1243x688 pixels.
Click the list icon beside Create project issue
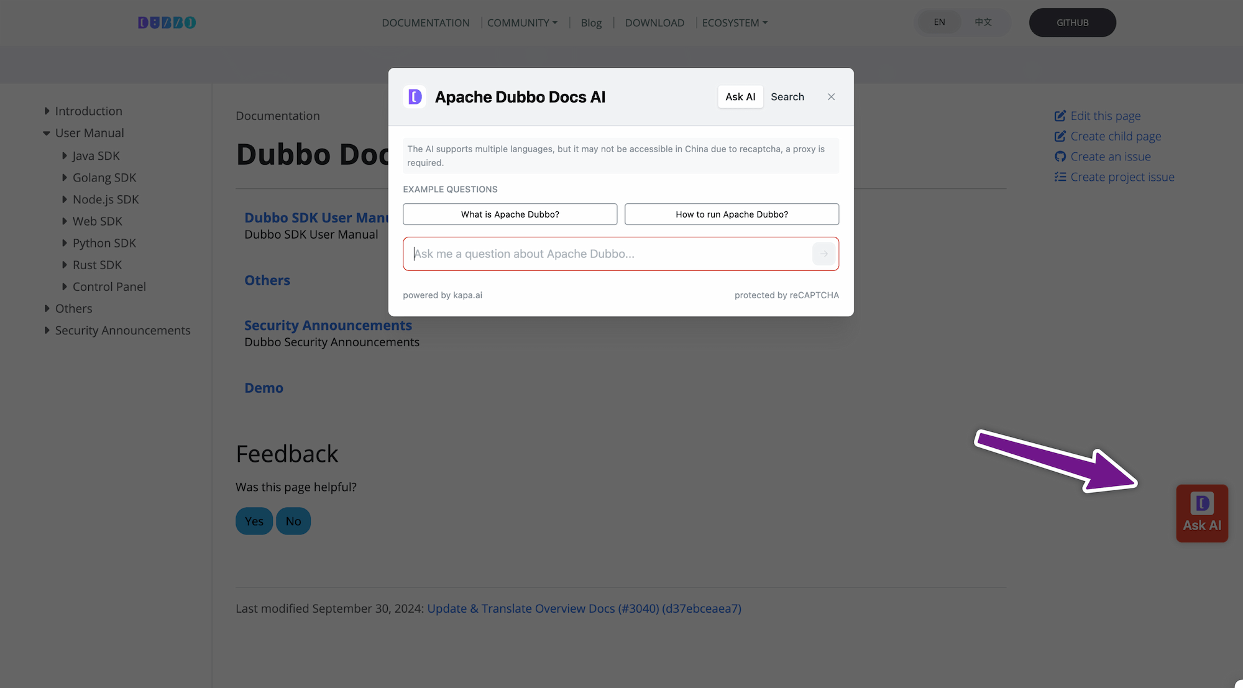coord(1060,178)
